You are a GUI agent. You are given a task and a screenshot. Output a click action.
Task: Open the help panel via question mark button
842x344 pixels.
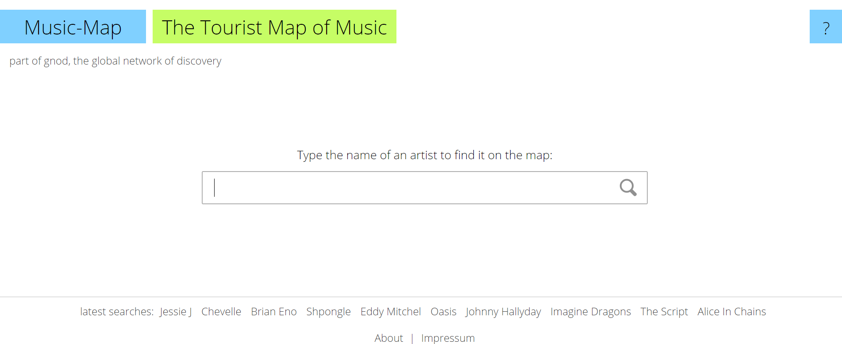(825, 28)
